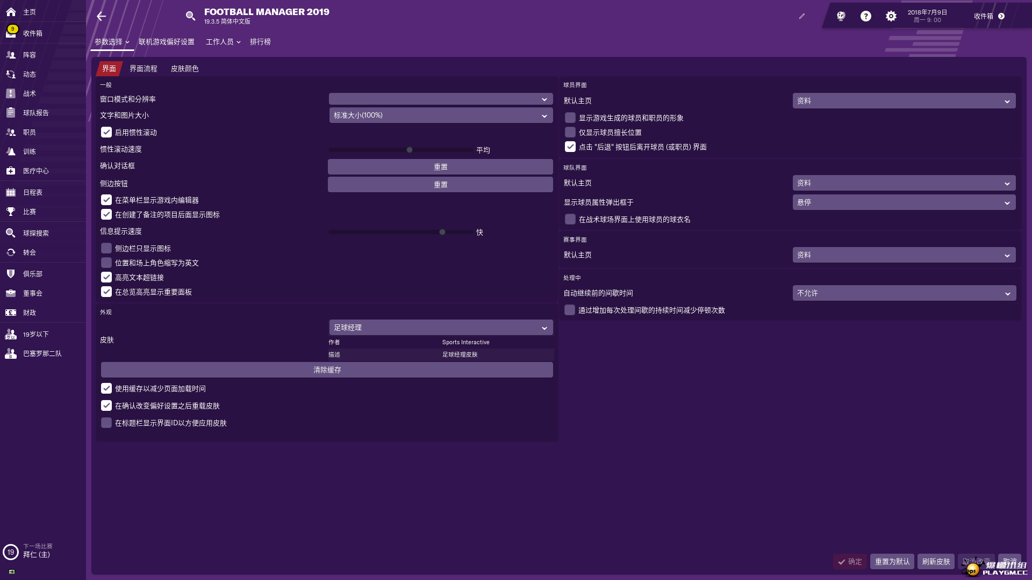Open 自动继续前的间歇时间 dropdown
Screen dimensions: 1032x580
904,293
